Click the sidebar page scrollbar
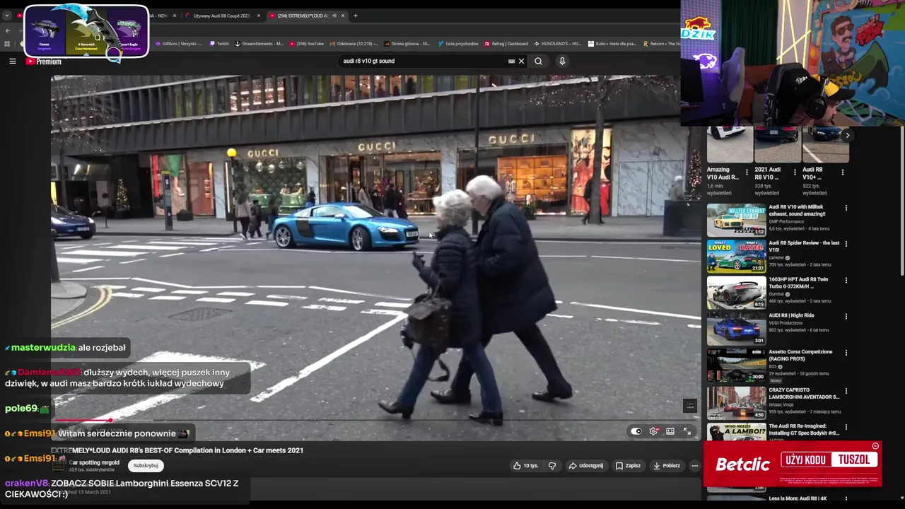The height and width of the screenshot is (509, 905). pyautogui.click(x=901, y=200)
